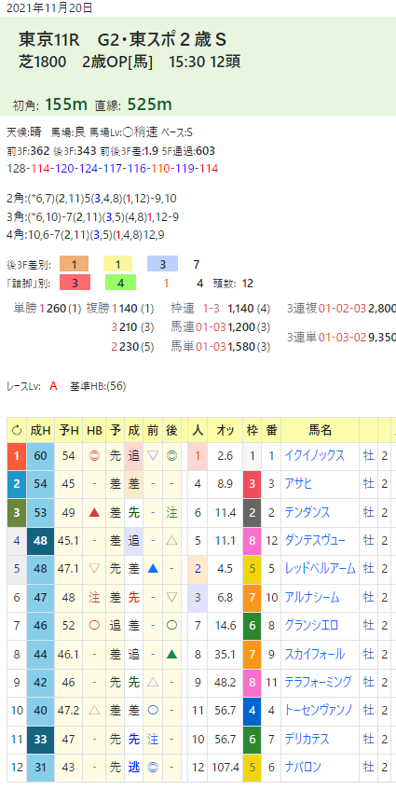
Task: Click the 直線 525m distance text
Action: point(135,104)
